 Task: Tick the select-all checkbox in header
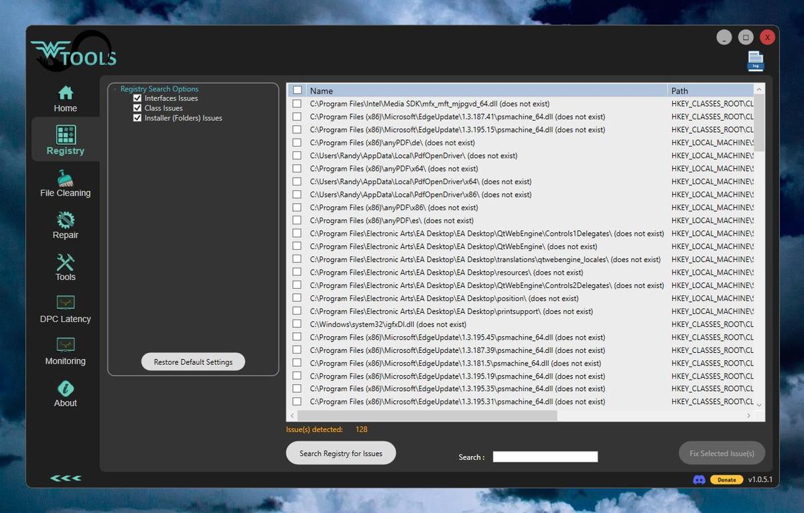297,90
